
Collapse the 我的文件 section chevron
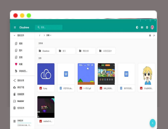pos(14,35)
